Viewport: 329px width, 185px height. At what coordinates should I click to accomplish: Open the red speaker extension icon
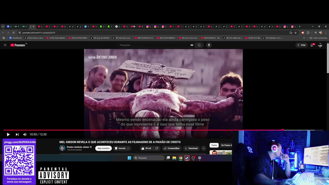pyautogui.click(x=303, y=33)
